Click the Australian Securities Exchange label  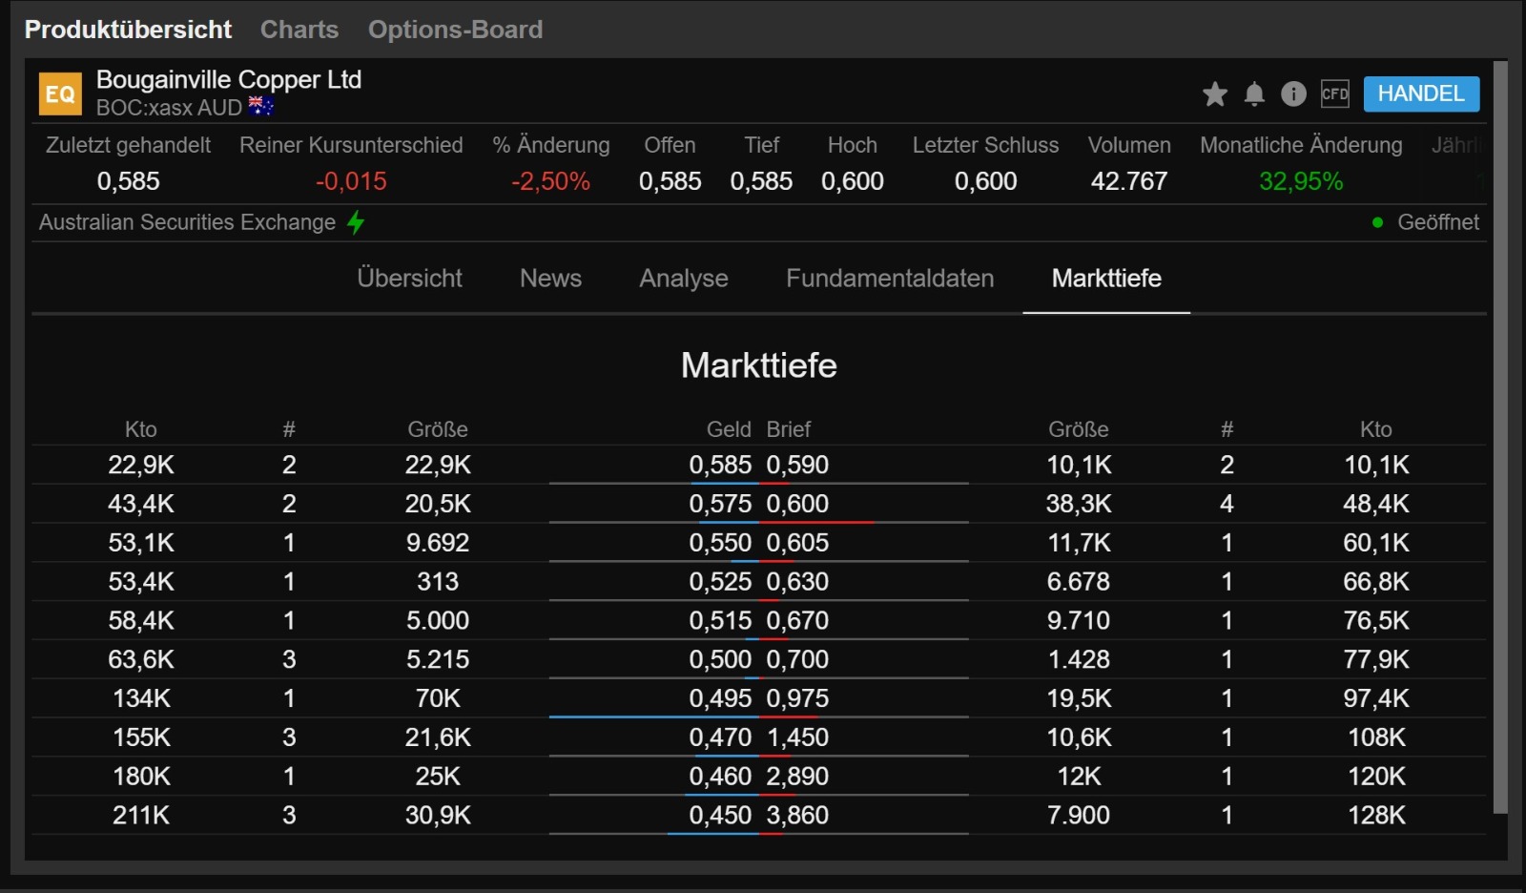[187, 222]
